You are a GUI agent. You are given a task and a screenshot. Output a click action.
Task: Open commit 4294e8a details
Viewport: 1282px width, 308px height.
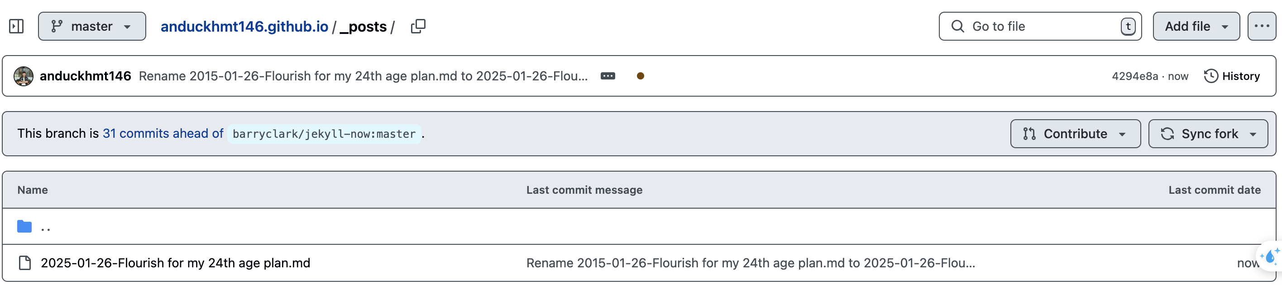point(1135,76)
